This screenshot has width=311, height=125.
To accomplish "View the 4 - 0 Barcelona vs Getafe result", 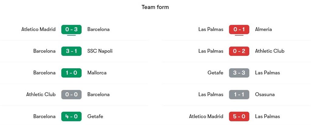I will 71,116.
